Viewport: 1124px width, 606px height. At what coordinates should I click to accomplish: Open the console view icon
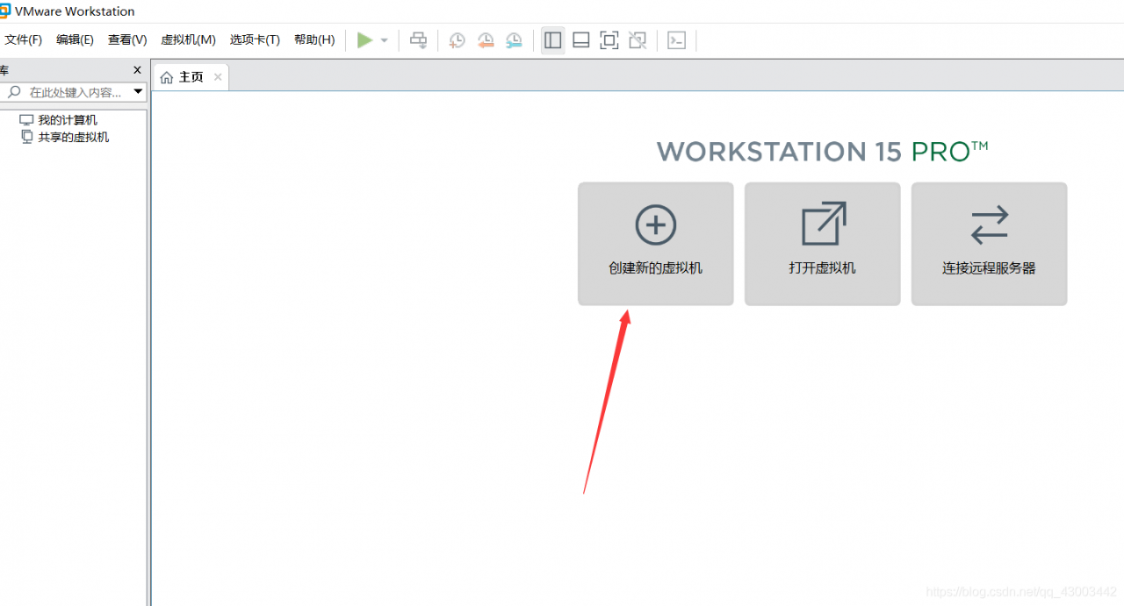[x=676, y=40]
